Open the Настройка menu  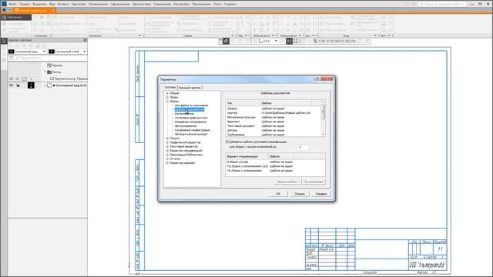click(x=182, y=4)
